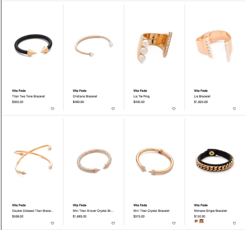247x230 pixels.
Task: Open Titan Two Tone Bracelet product link
Action: pos(28,96)
